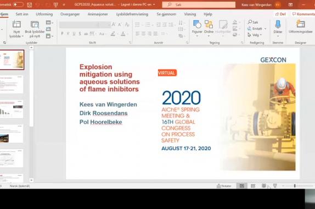Open Utformingsideer design ideas
315x209 pixels.
click(301, 24)
